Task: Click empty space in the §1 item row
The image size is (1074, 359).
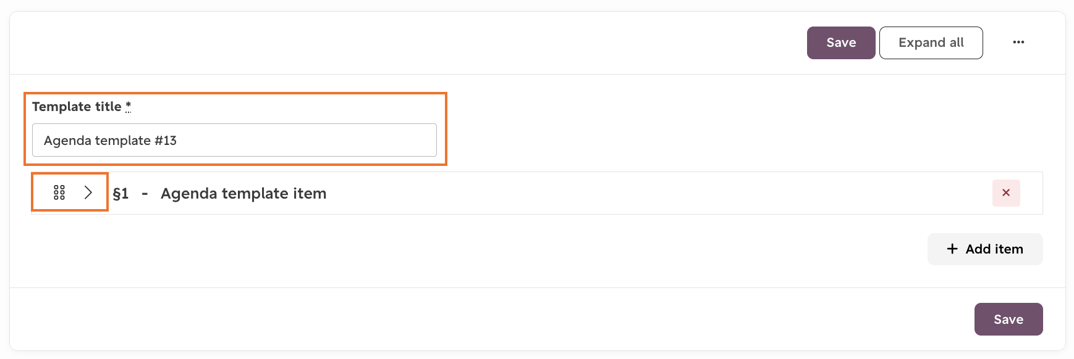Action: coord(655,193)
